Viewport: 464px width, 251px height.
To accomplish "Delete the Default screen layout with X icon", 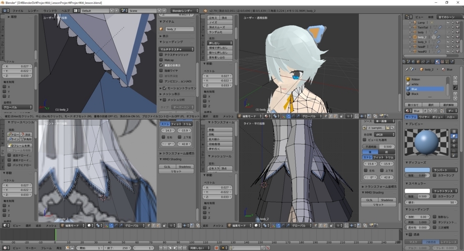I will tap(116, 11).
